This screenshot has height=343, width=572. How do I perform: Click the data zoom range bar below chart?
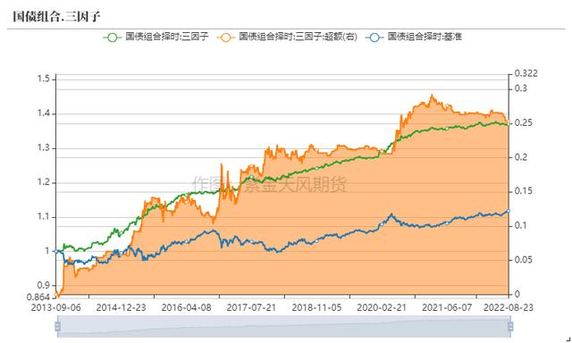coord(284,326)
